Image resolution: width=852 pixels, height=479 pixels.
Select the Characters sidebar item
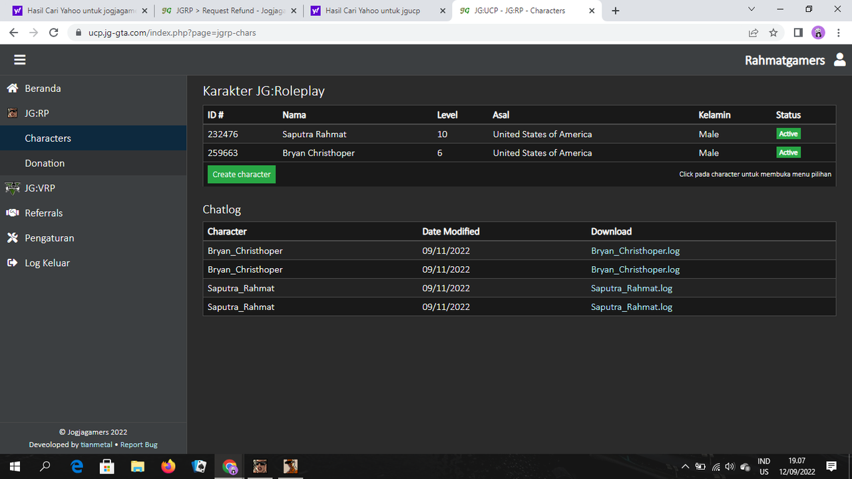point(93,138)
